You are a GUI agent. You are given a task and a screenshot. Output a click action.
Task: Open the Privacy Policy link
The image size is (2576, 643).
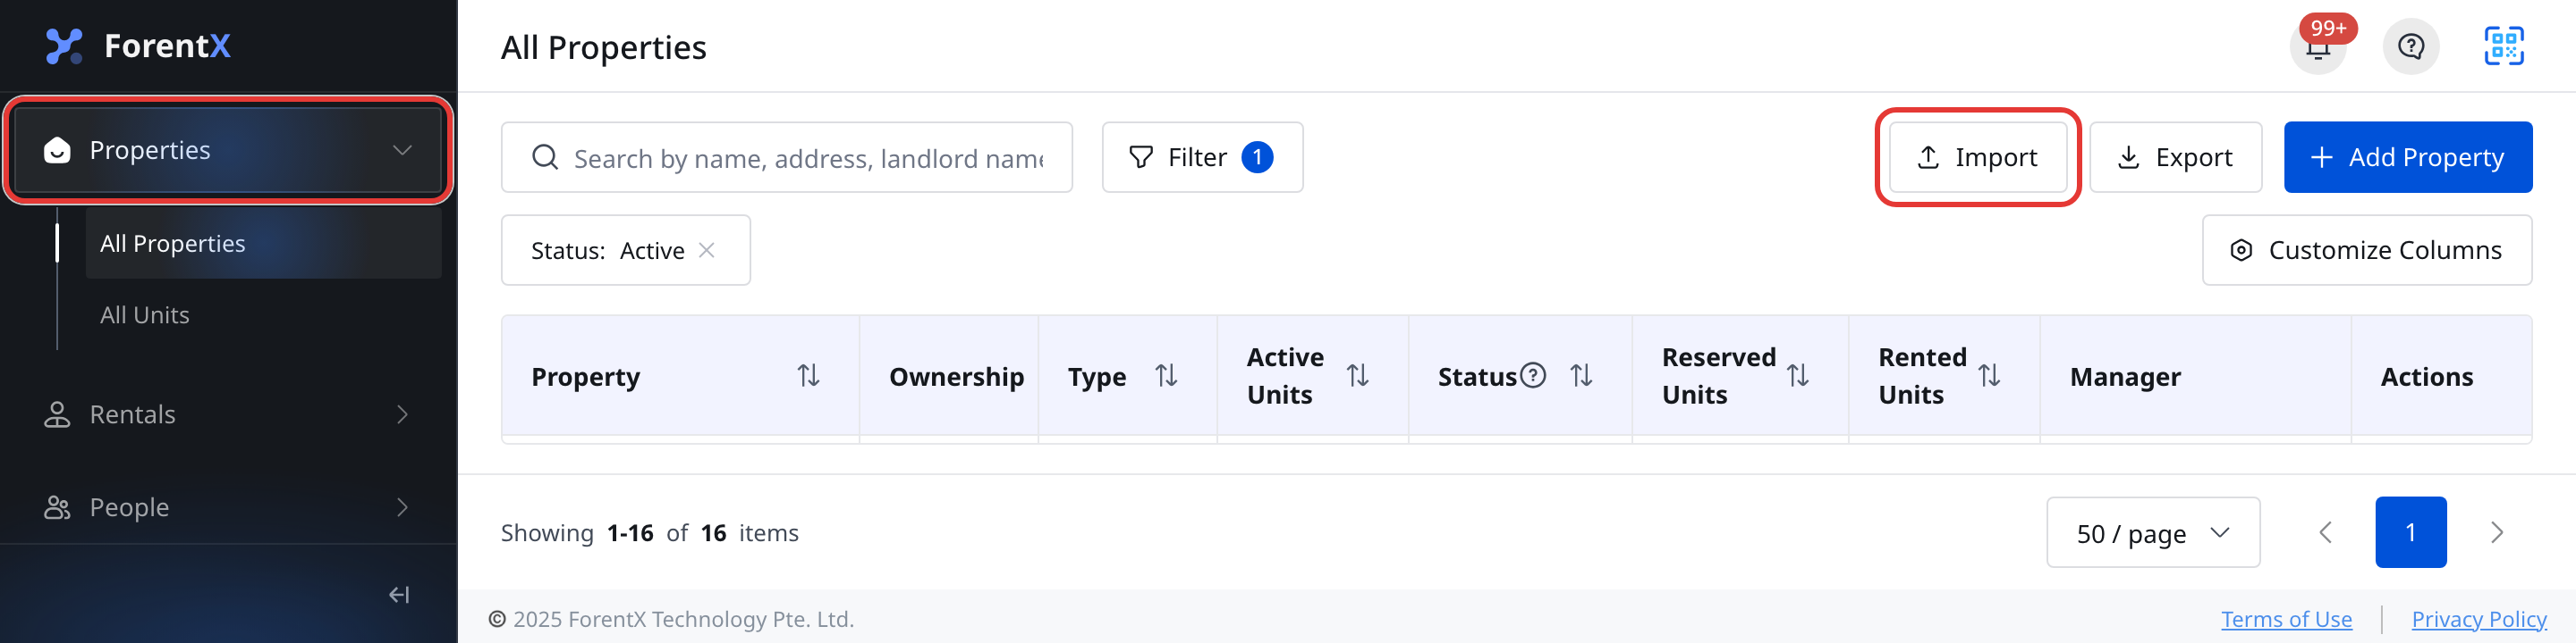tap(2478, 619)
